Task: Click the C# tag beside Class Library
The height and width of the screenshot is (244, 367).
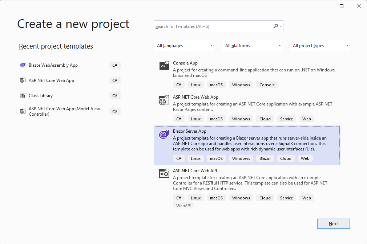Action: 115,95
